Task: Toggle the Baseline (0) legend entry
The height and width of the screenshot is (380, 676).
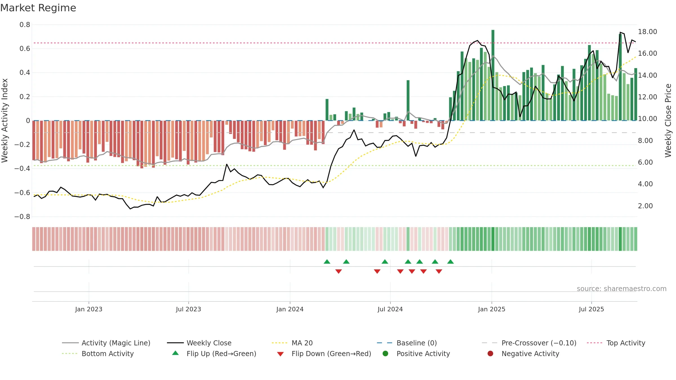Action: coord(407,343)
